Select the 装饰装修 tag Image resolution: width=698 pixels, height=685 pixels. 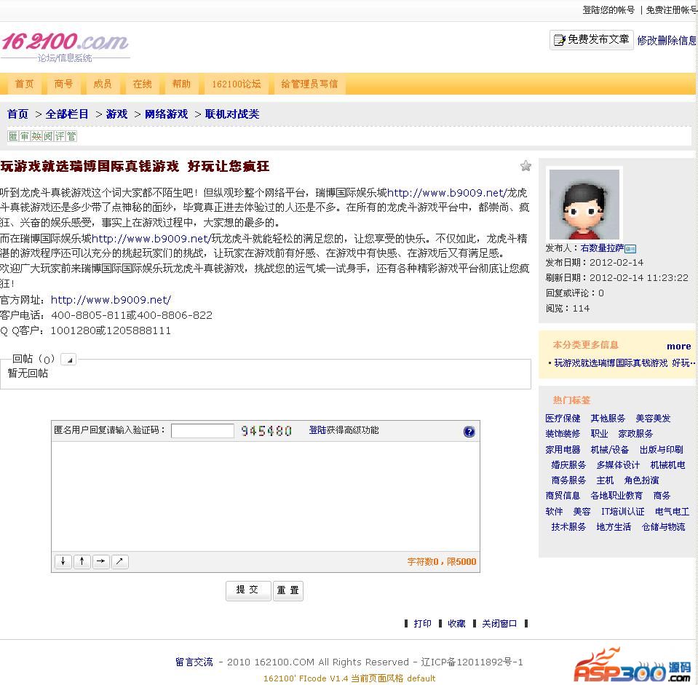click(x=563, y=434)
